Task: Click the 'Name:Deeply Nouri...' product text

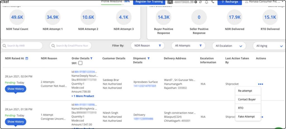Action: click(x=85, y=76)
